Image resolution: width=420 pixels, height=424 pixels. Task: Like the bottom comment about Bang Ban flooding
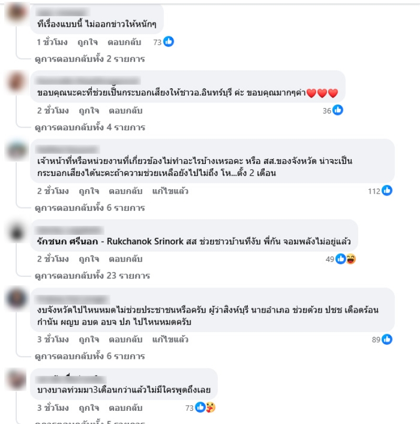89,408
